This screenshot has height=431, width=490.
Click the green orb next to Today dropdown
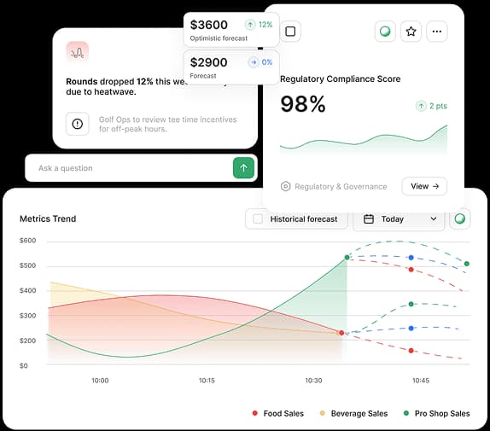click(x=459, y=218)
